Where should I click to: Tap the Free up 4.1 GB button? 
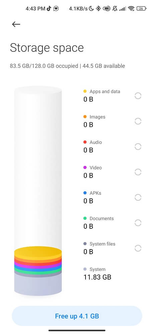77,316
